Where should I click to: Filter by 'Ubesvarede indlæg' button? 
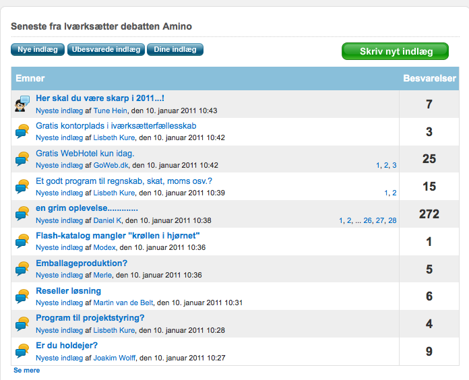(x=106, y=49)
